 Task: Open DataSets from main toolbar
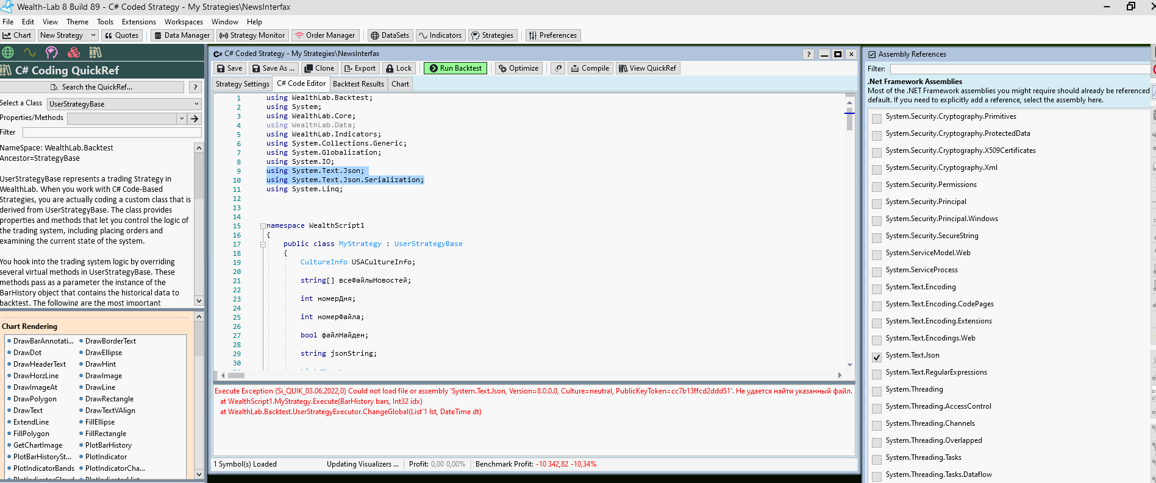point(390,35)
